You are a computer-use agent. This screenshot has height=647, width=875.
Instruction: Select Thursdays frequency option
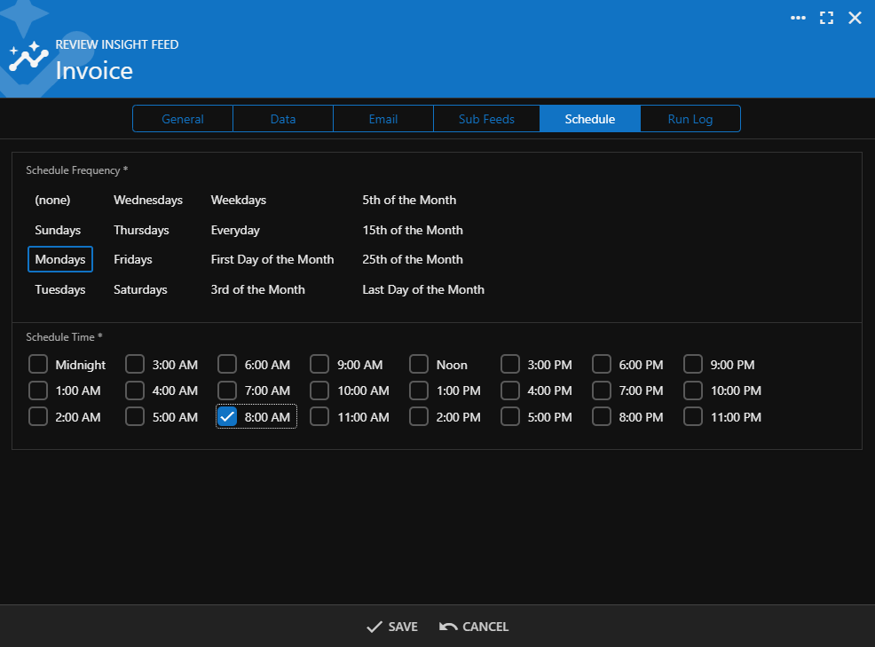[141, 230]
